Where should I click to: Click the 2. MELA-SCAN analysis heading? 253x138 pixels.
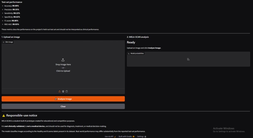(138, 37)
